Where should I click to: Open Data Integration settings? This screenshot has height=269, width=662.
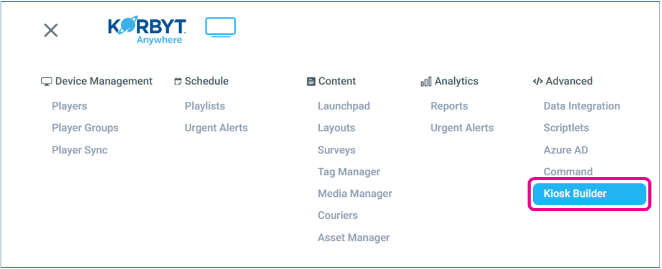(x=582, y=106)
